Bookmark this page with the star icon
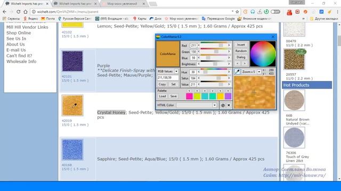The height and width of the screenshot is (191, 341). pyautogui.click(x=237, y=12)
